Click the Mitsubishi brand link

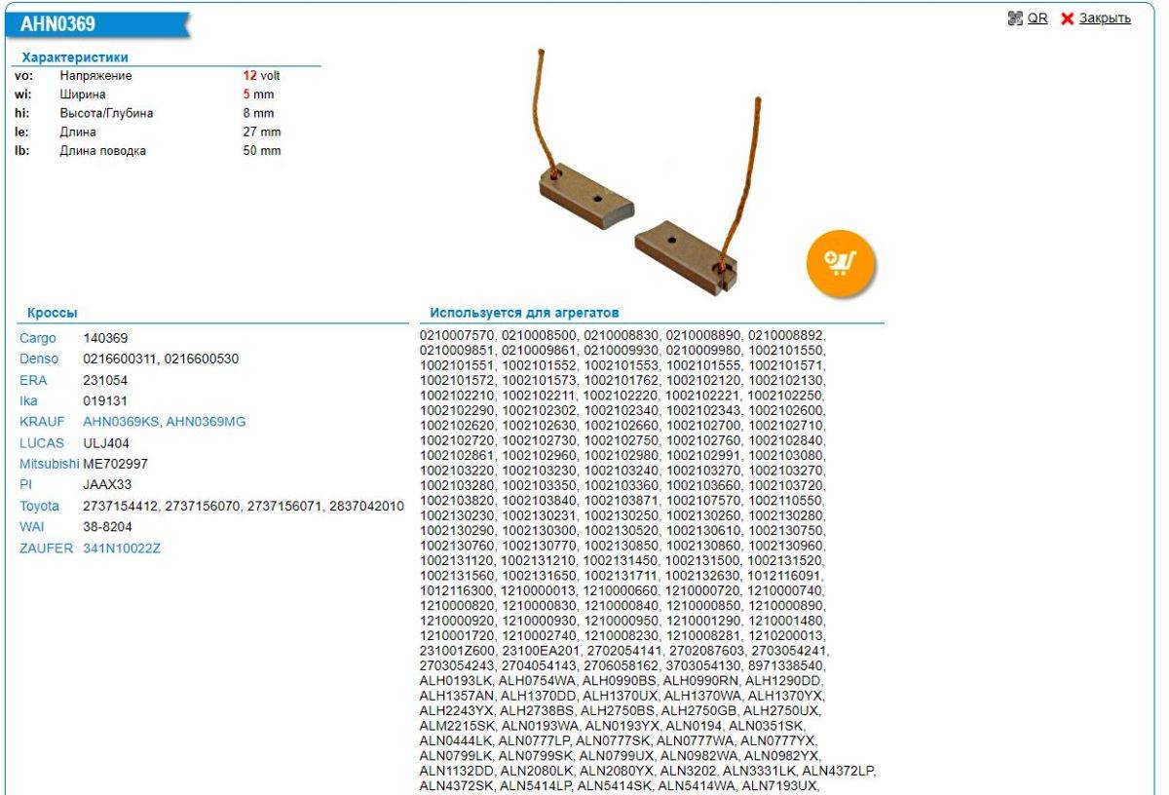click(49, 464)
